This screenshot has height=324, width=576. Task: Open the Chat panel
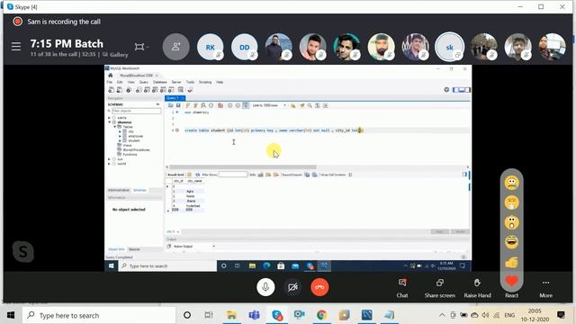402,288
